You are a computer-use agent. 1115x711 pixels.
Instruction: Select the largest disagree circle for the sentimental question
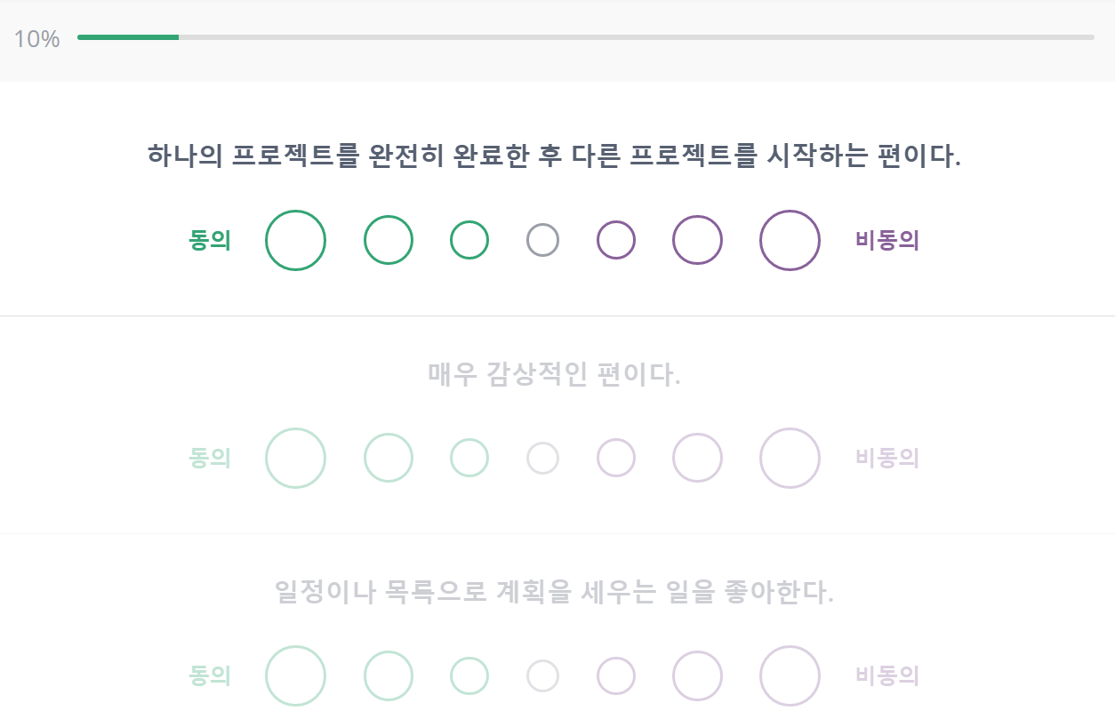tap(790, 458)
